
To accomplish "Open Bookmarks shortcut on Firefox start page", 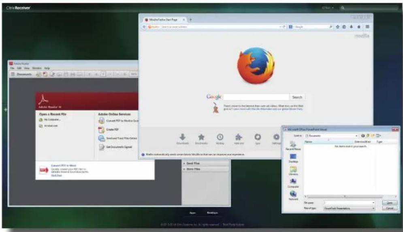I will click(x=201, y=139).
